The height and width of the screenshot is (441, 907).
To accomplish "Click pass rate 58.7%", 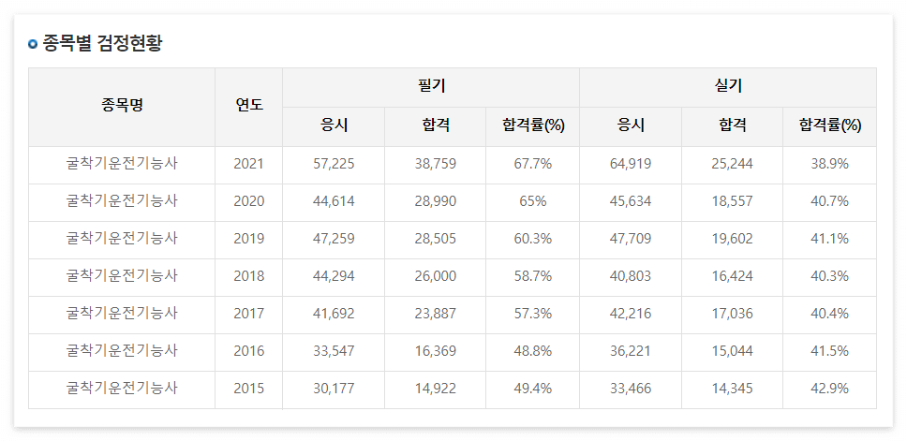I will click(x=533, y=276).
